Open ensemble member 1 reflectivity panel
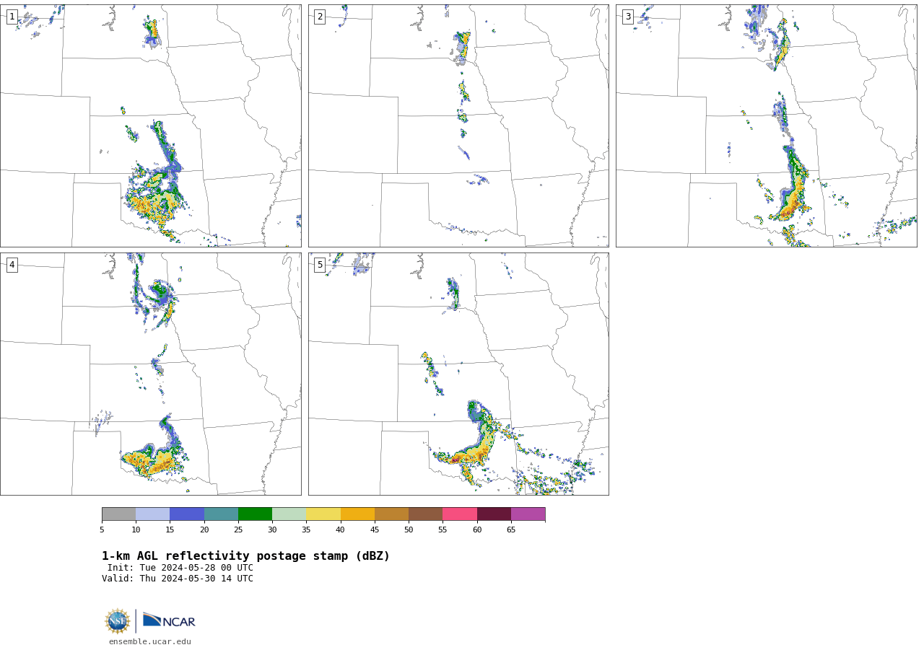 151,126
